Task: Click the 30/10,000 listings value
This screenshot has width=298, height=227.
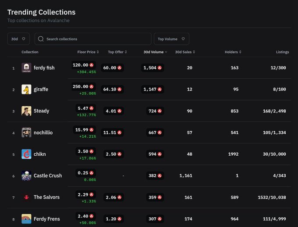Action: (274, 154)
